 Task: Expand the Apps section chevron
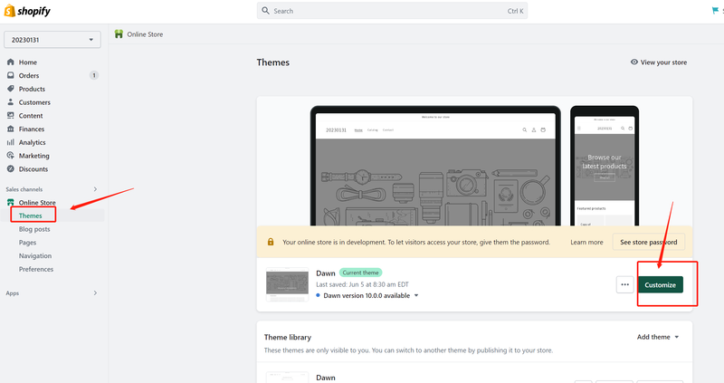95,293
